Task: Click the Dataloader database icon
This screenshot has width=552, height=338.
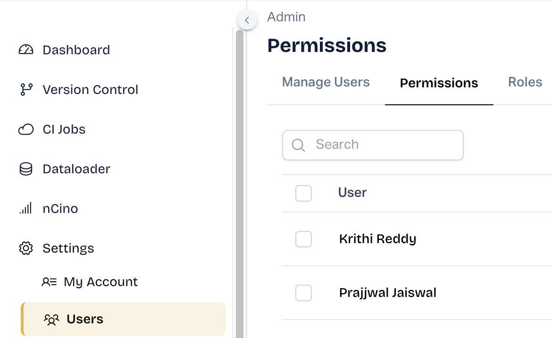Action: click(x=26, y=169)
